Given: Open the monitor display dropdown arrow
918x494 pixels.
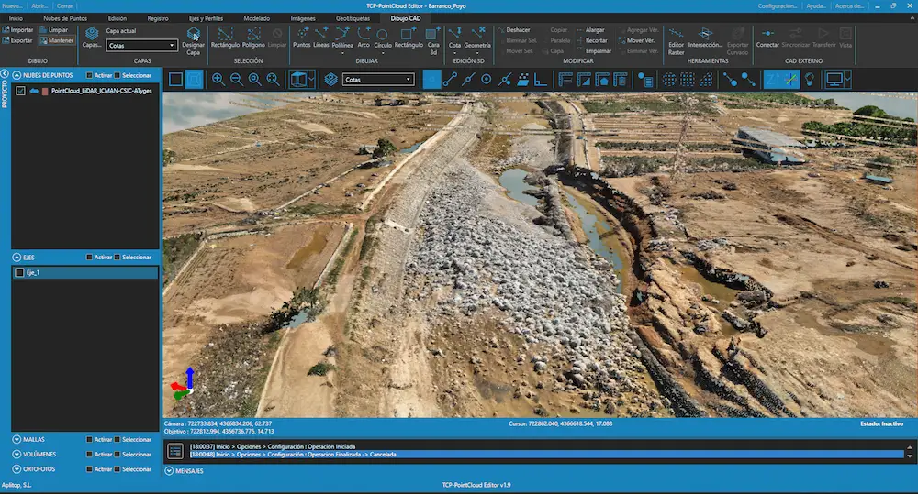Looking at the screenshot, I should click(847, 80).
